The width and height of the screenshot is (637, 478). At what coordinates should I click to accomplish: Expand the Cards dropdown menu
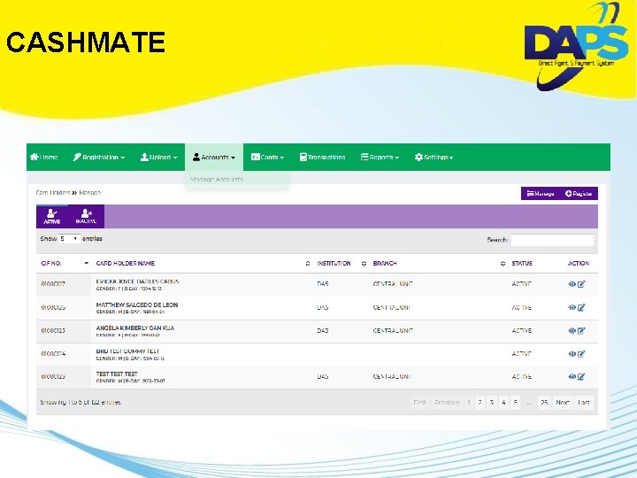267,158
